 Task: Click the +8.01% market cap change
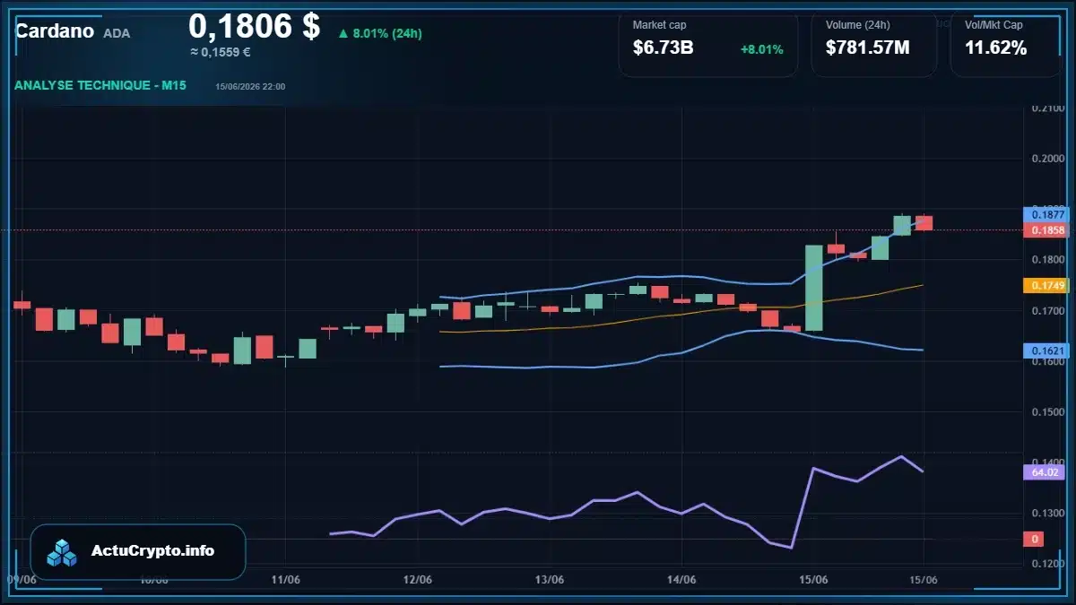click(761, 49)
